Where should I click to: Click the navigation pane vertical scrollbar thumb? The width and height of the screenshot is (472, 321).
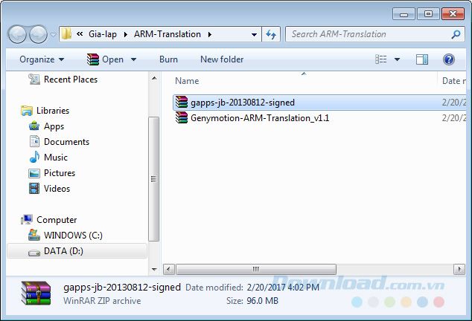pyautogui.click(x=154, y=179)
